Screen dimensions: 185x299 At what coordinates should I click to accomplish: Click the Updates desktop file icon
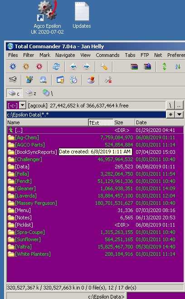(82, 15)
